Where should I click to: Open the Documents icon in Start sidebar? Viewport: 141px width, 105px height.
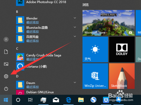6,52
